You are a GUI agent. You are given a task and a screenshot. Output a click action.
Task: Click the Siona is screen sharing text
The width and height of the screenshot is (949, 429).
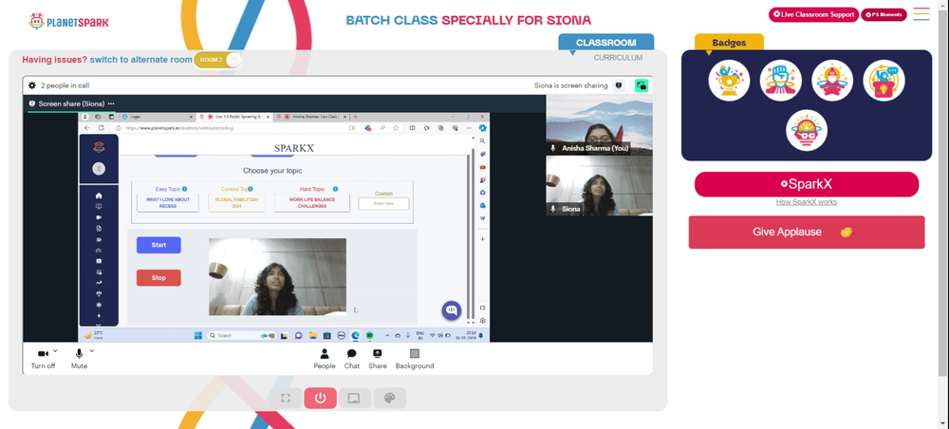[x=570, y=86]
